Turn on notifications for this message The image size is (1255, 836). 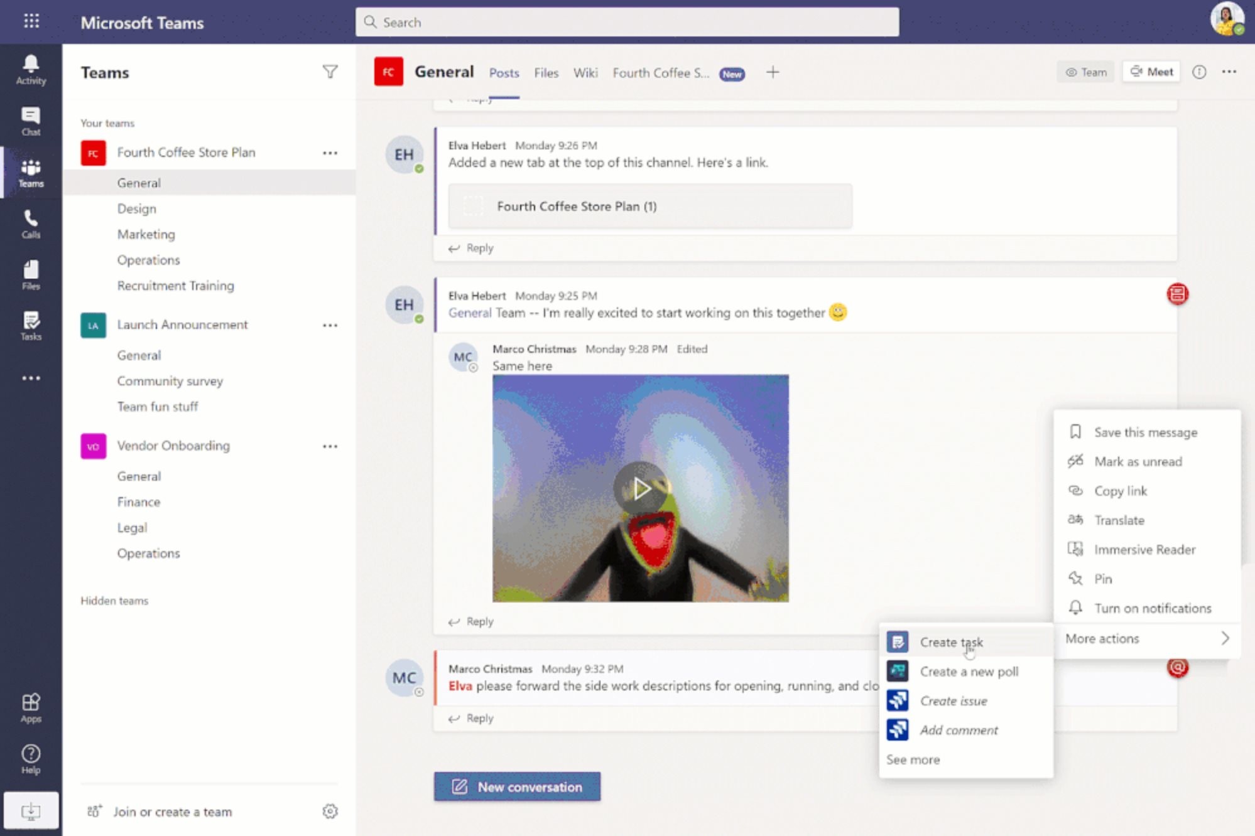point(1147,608)
